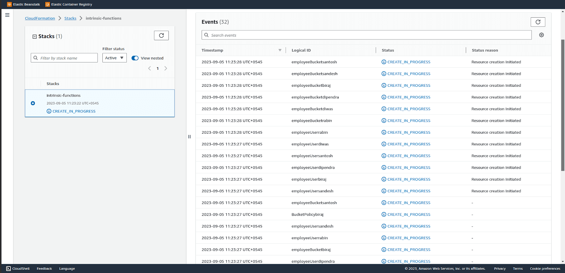The image size is (565, 273).
Task: Open the hamburger navigation menu
Action: point(7,15)
